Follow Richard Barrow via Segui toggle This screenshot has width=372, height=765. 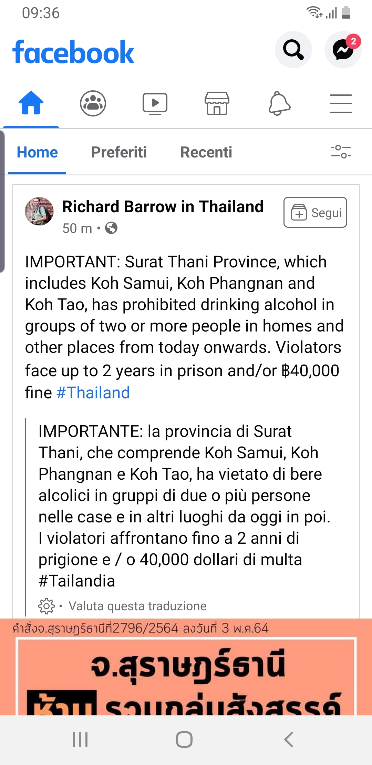315,212
